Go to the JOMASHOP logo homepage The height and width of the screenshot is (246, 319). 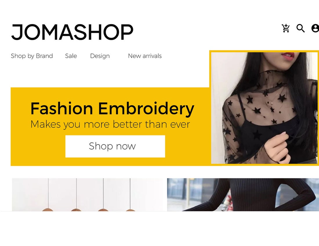72,32
